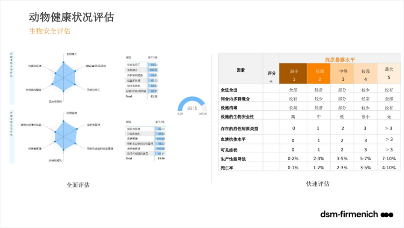Click the 快速评估 caption below the table
Screen dimensions: 404x228
click(318, 184)
